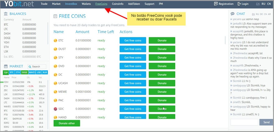Donate ETC coins
The height and width of the screenshot is (132, 274).
pos(162,40)
